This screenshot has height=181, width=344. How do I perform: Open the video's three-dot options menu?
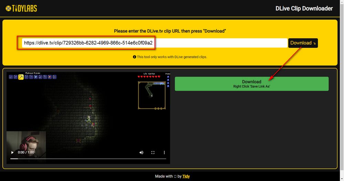click(x=164, y=152)
